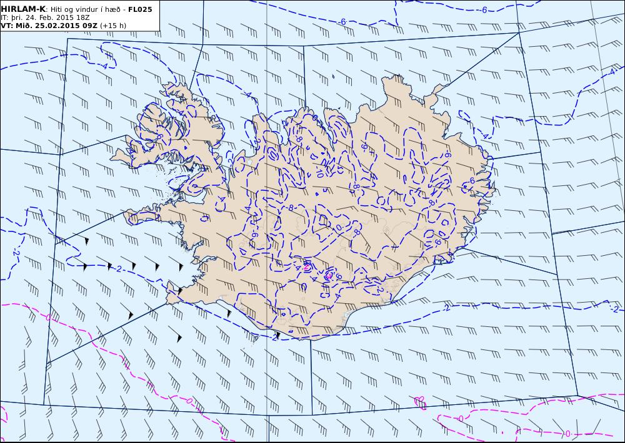Viewport: 625px width, 443px height.
Task: Click the 'VT: Mið. 25.02.2015 09Z' valid time
Action: pos(49,26)
